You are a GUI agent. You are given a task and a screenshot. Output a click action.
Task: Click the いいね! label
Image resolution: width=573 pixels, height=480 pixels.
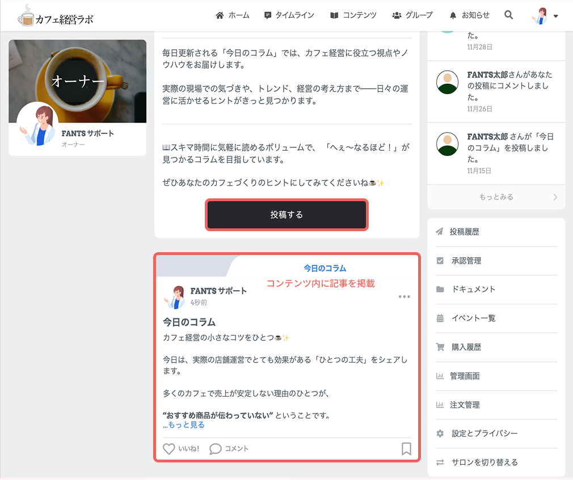tap(189, 449)
